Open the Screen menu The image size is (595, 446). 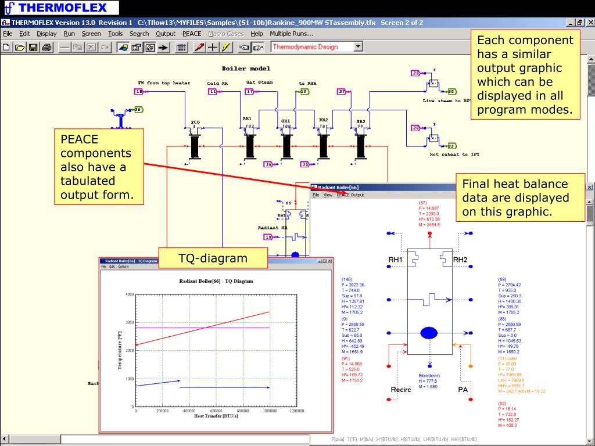click(x=91, y=34)
